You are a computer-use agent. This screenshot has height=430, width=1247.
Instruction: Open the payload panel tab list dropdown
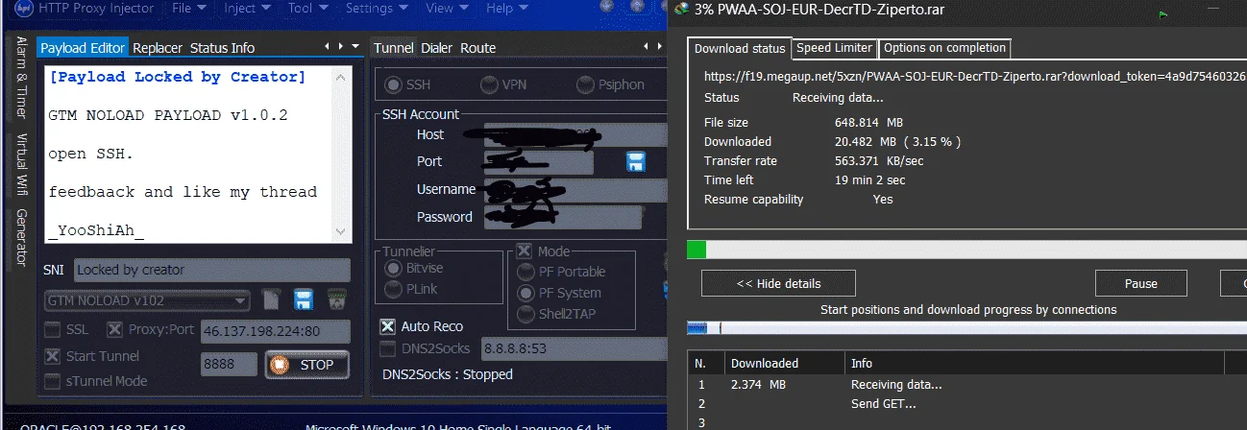click(x=356, y=47)
